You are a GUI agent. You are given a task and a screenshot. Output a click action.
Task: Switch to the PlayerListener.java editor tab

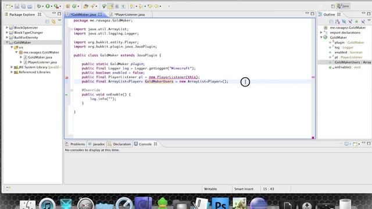click(x=130, y=15)
